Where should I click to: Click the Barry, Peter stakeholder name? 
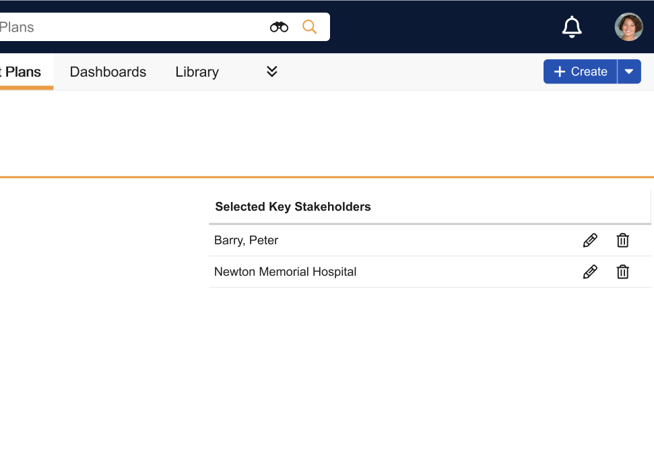click(x=246, y=240)
